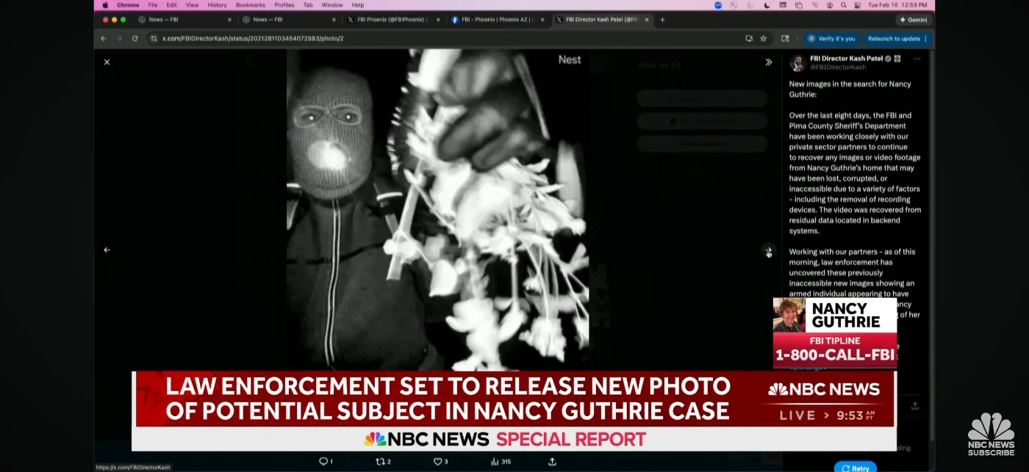The width and height of the screenshot is (1029, 472).
Task: Collapse the post sidebar with double chevron
Action: click(768, 62)
